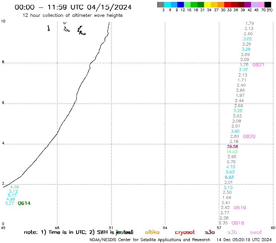Select the cyan 3.10 reading
The image size is (276, 243).
228,187
